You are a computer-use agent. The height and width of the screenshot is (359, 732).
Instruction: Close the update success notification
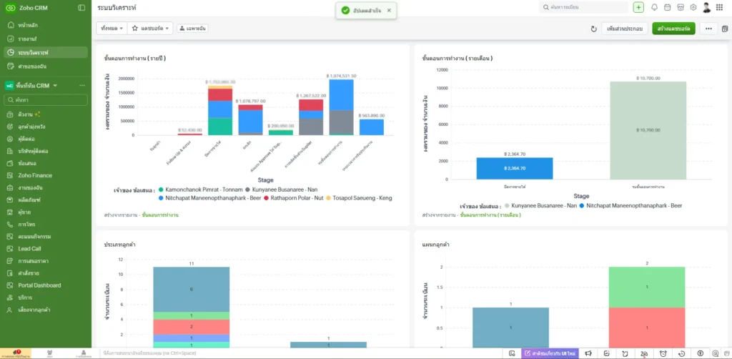click(389, 10)
